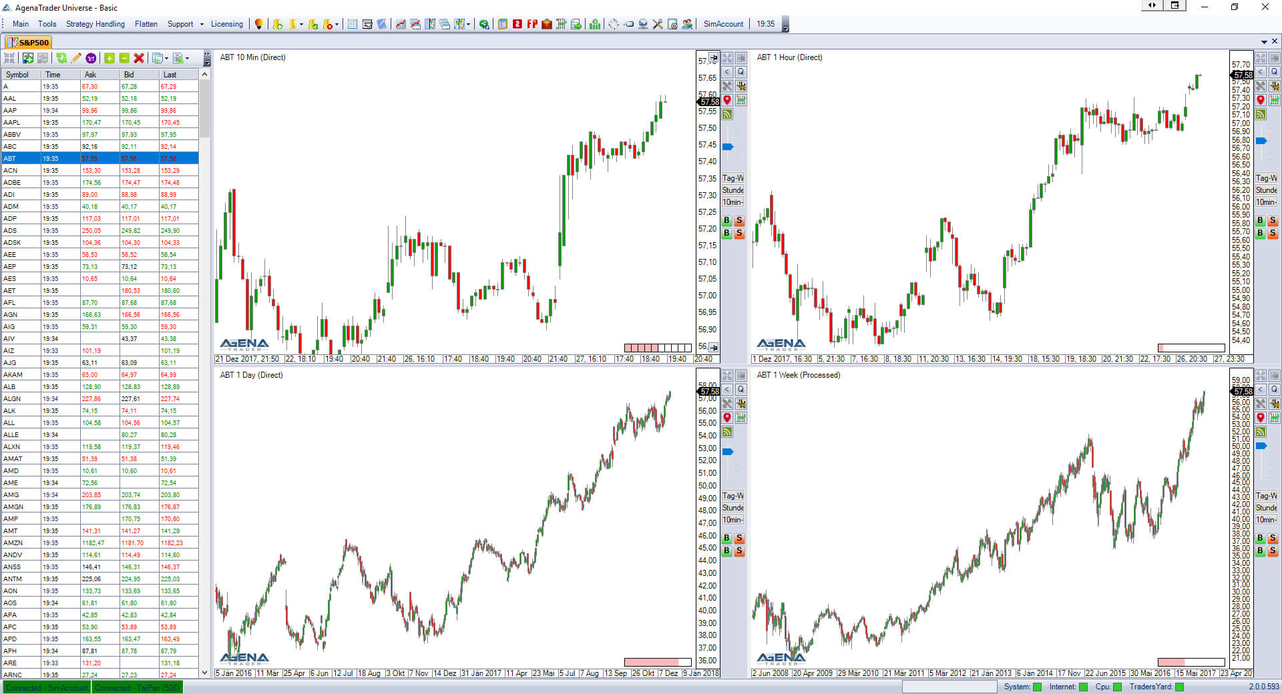1282x694 pixels.
Task: Click the symbol list vertical scrollbar thumb
Action: tap(205, 108)
